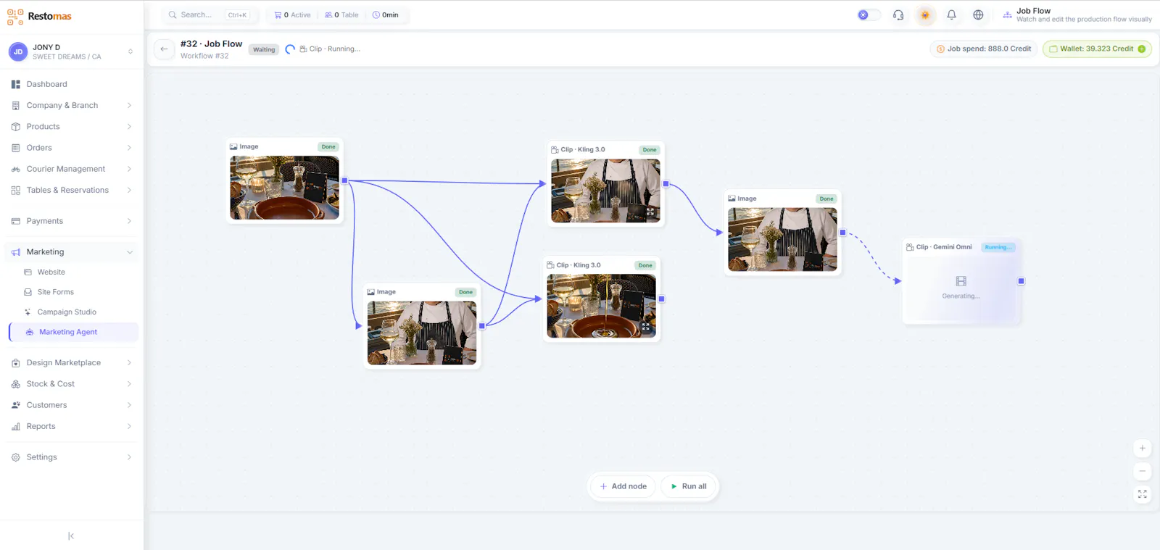The width and height of the screenshot is (1160, 550).
Task: Collapse the Marketing menu
Action: pos(71,251)
